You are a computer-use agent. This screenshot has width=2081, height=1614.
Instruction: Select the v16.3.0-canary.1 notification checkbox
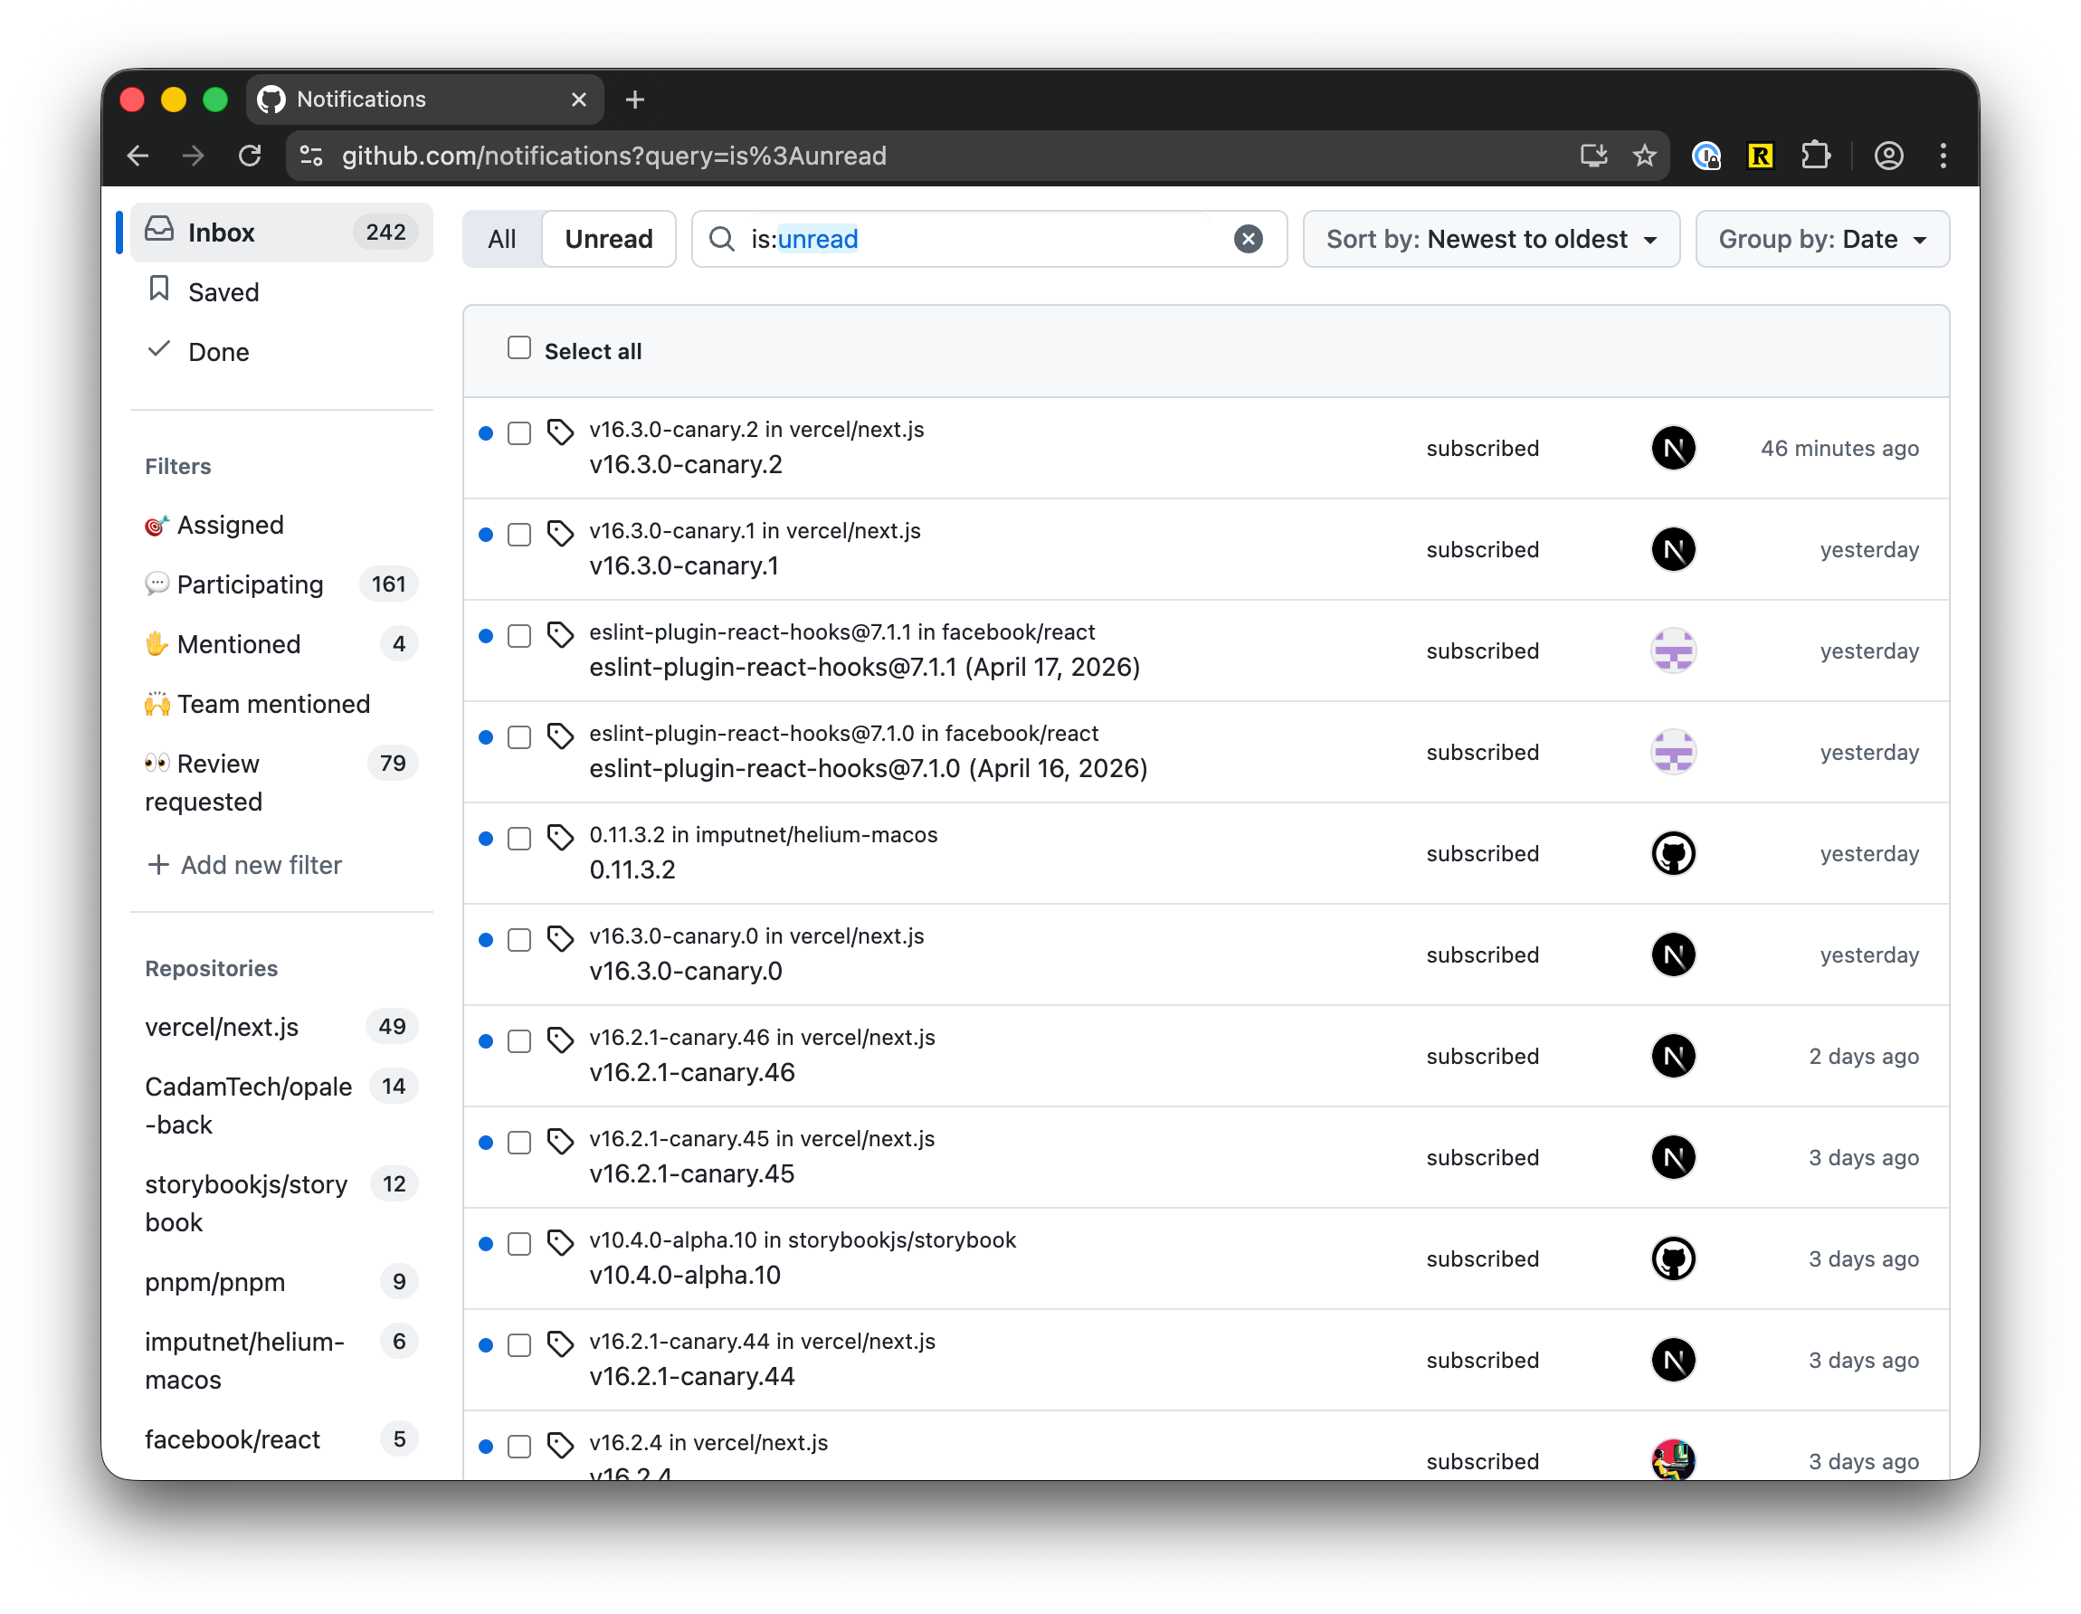click(519, 535)
